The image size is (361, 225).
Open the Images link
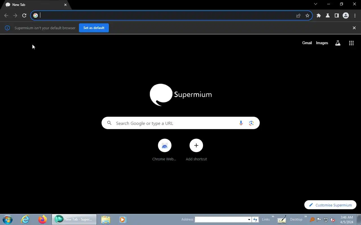pos(322,43)
